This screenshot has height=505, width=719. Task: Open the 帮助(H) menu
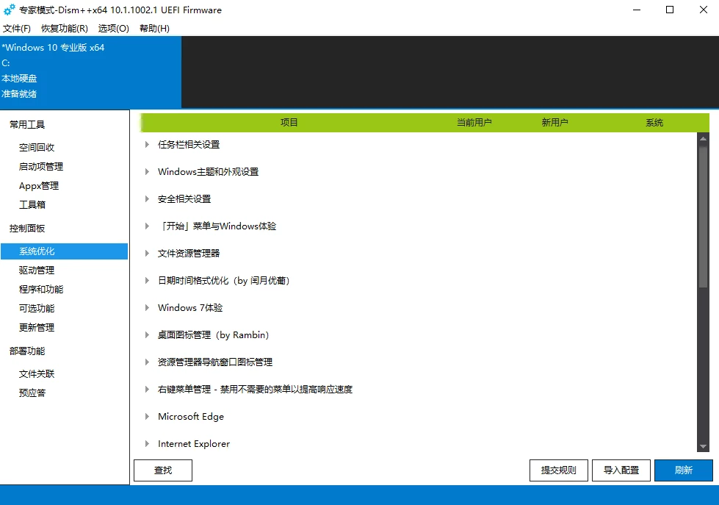pos(154,29)
